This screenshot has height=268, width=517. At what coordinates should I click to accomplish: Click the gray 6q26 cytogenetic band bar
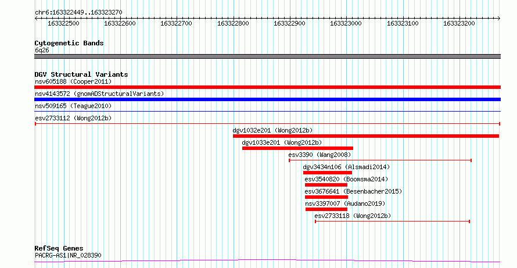tap(267, 56)
